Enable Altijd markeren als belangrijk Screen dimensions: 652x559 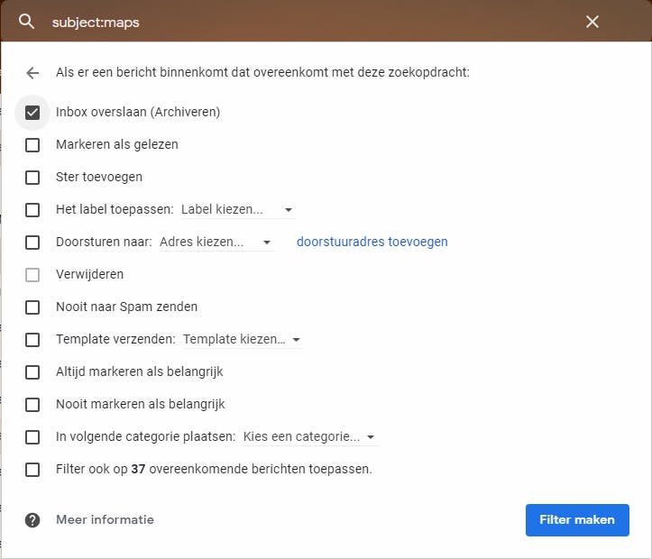(x=33, y=372)
